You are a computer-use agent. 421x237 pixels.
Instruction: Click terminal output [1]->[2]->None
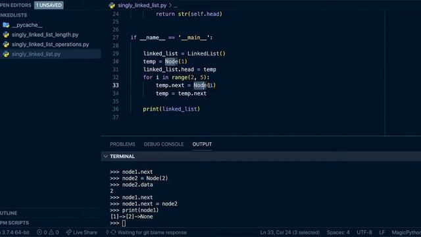click(x=132, y=217)
